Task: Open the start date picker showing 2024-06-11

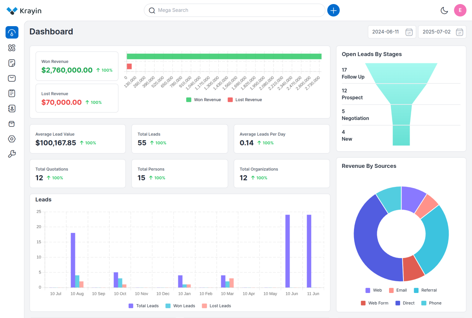Action: [x=392, y=32]
